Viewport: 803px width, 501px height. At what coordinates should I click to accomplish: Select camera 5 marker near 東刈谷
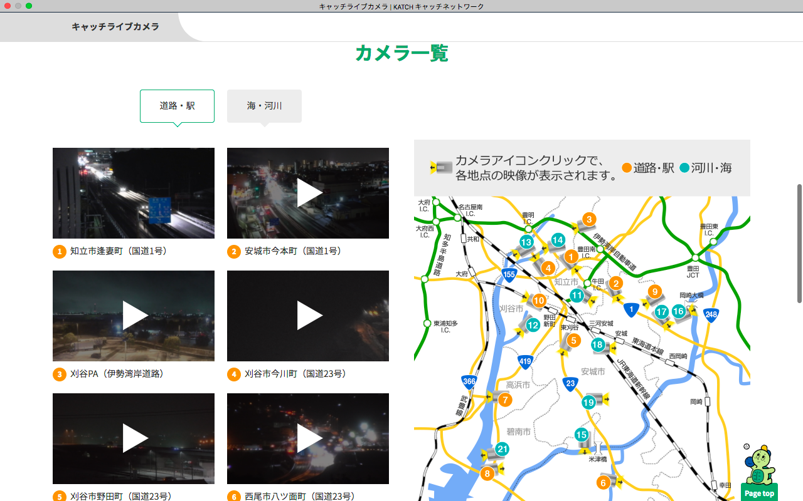pos(573,341)
